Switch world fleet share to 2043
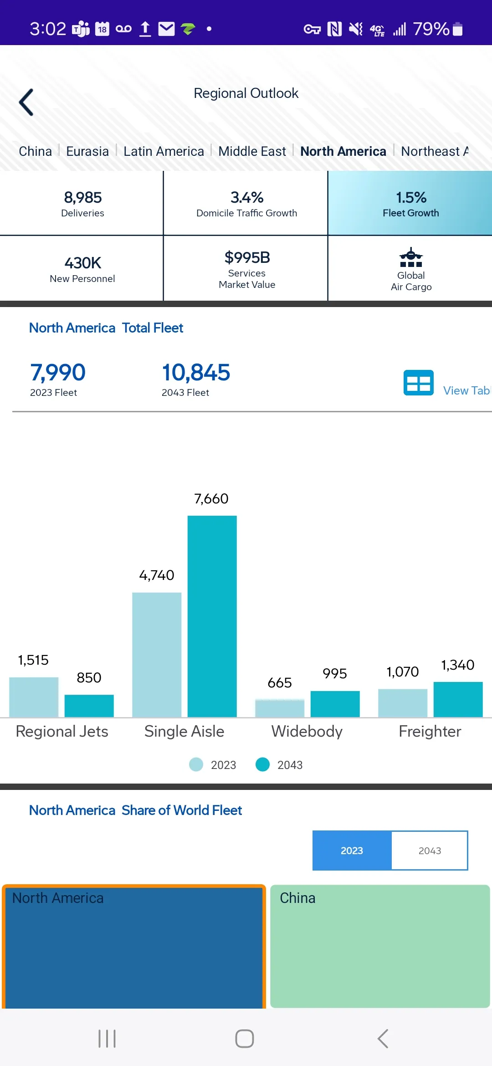 (430, 851)
